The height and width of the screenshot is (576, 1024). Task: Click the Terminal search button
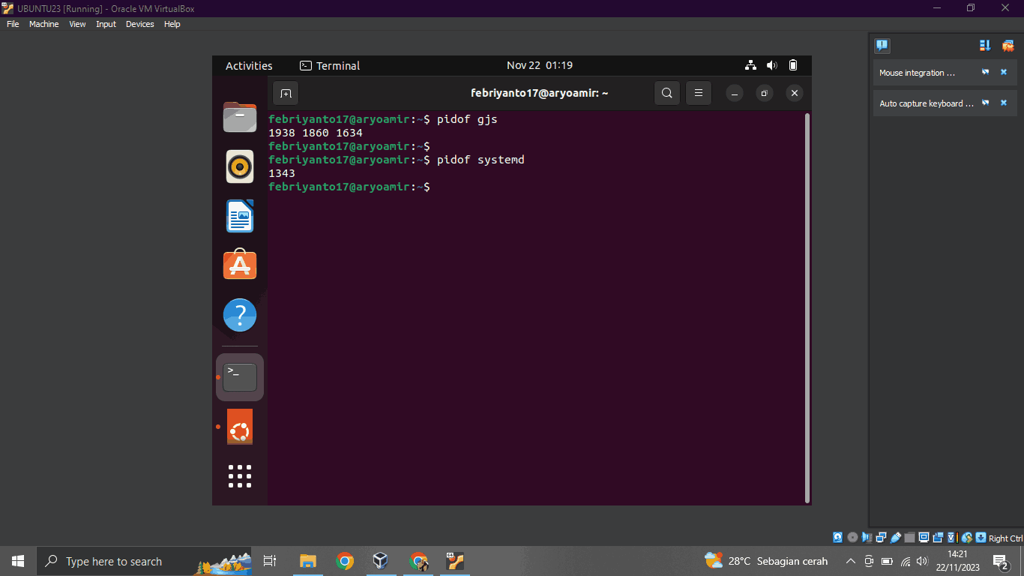point(667,94)
